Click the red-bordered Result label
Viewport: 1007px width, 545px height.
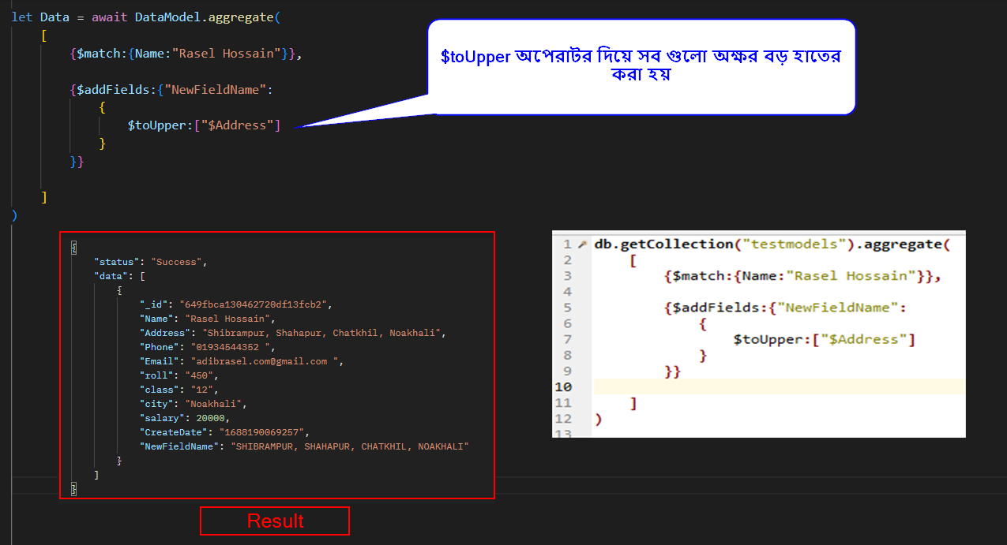[275, 521]
